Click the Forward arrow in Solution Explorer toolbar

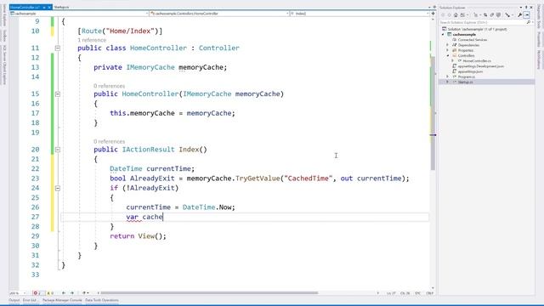coord(450,15)
